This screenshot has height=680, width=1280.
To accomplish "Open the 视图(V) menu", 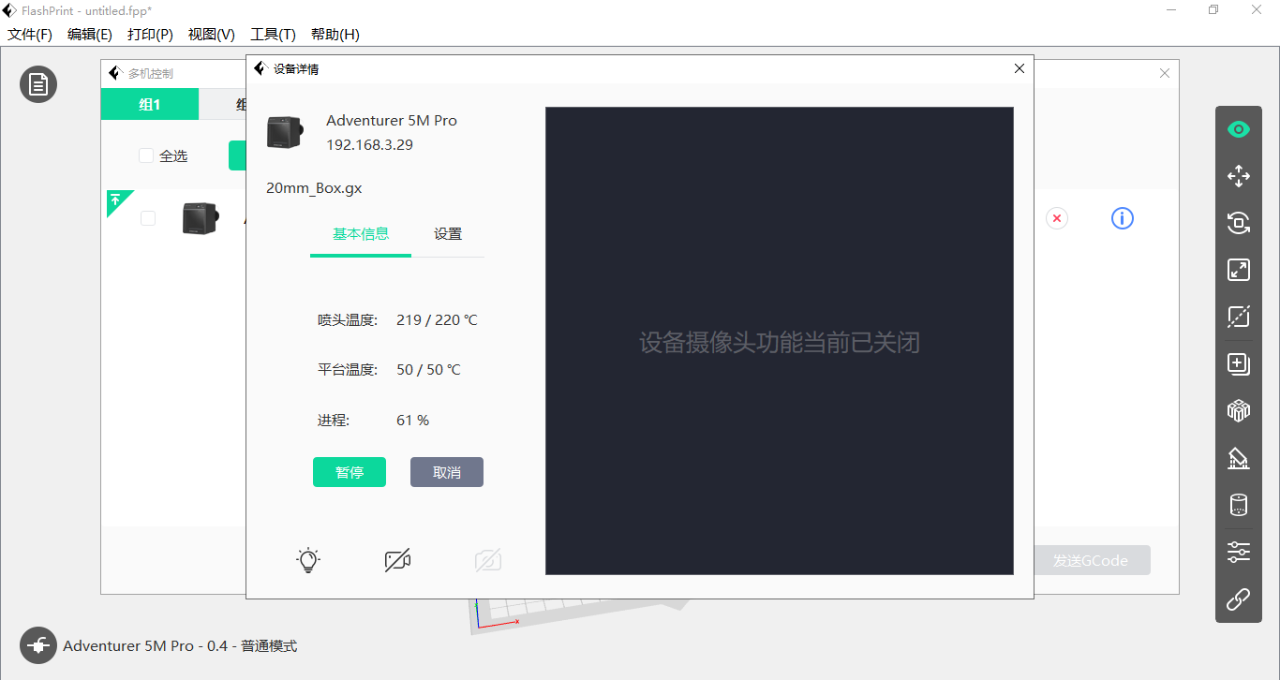I will point(212,35).
